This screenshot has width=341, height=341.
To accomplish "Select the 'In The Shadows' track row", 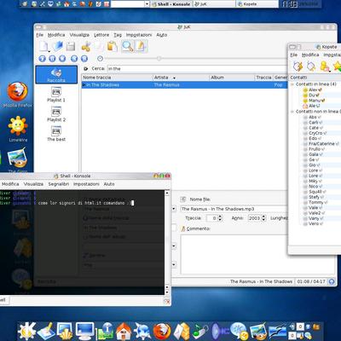I will pyautogui.click(x=185, y=85).
